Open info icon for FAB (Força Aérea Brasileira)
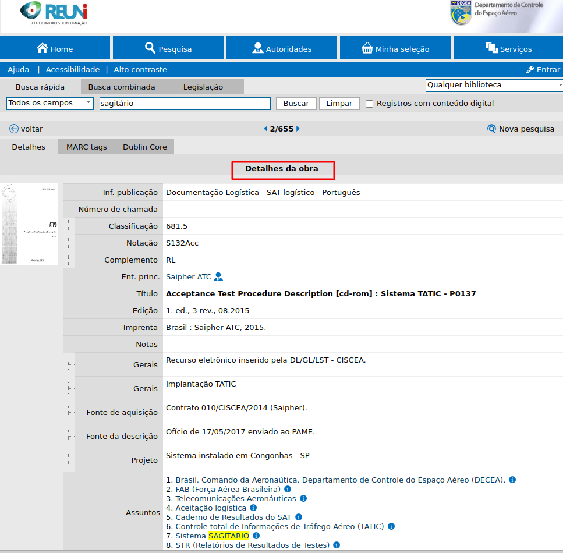Screen dimensions: 563x553 pos(288,489)
